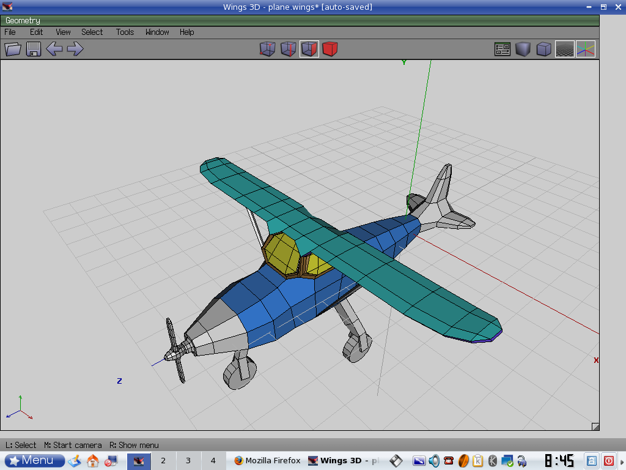This screenshot has height=470, width=626.
Task: Toggle axes display icon
Action: coord(585,49)
